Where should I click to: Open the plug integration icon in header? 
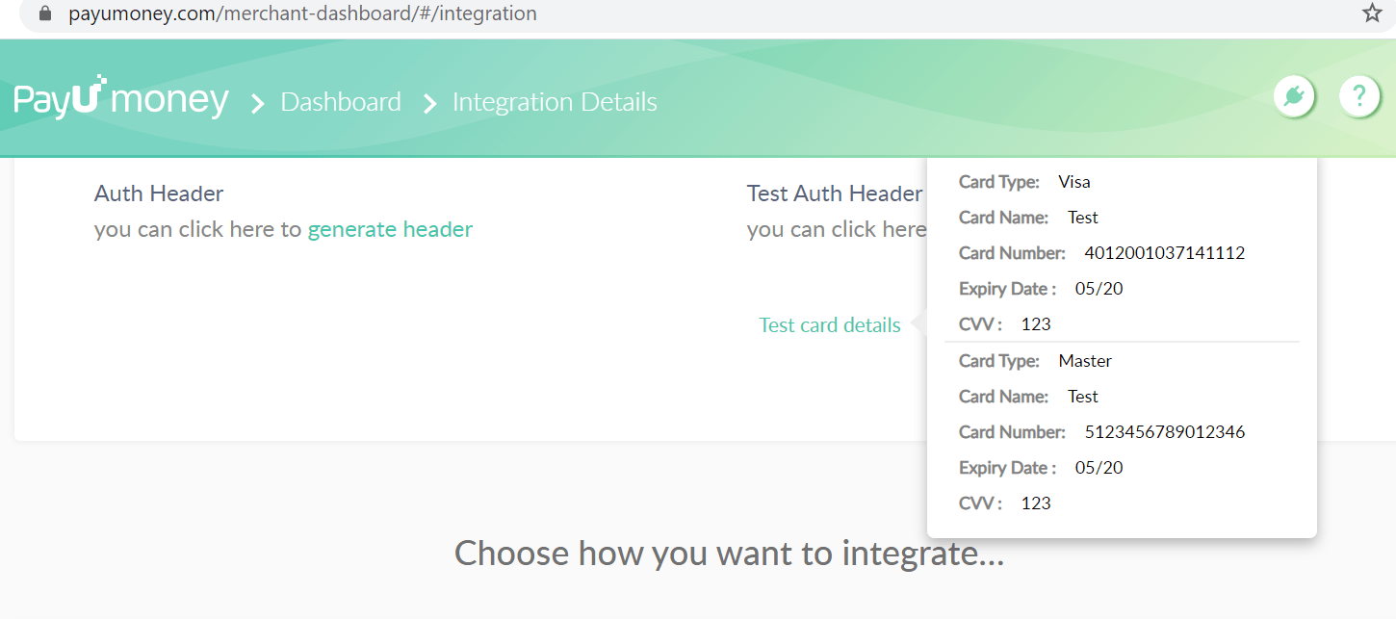click(1294, 96)
